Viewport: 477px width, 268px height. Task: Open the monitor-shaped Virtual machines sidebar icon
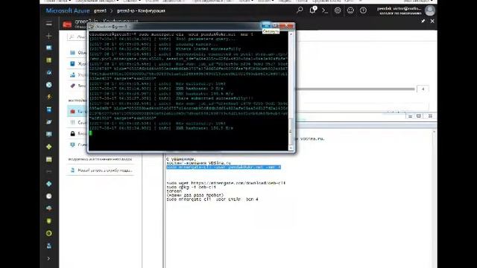tap(48, 134)
